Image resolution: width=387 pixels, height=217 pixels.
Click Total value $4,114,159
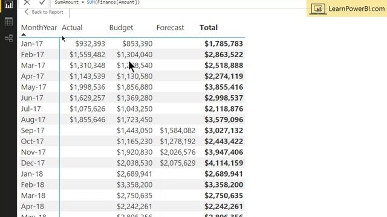[224, 163]
